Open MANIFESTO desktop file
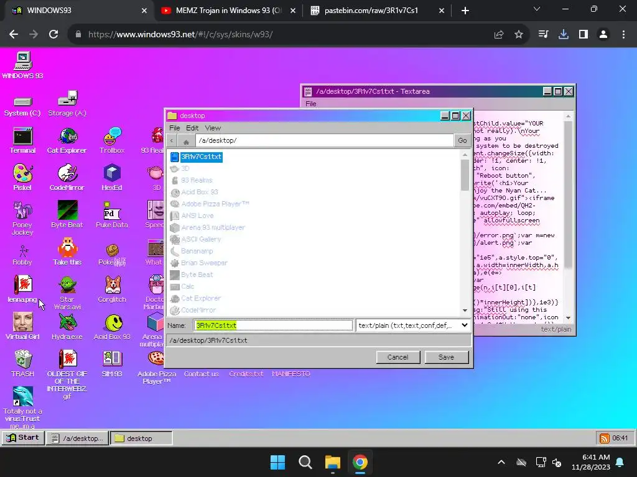Image resolution: width=637 pixels, height=477 pixels. pos(291,373)
